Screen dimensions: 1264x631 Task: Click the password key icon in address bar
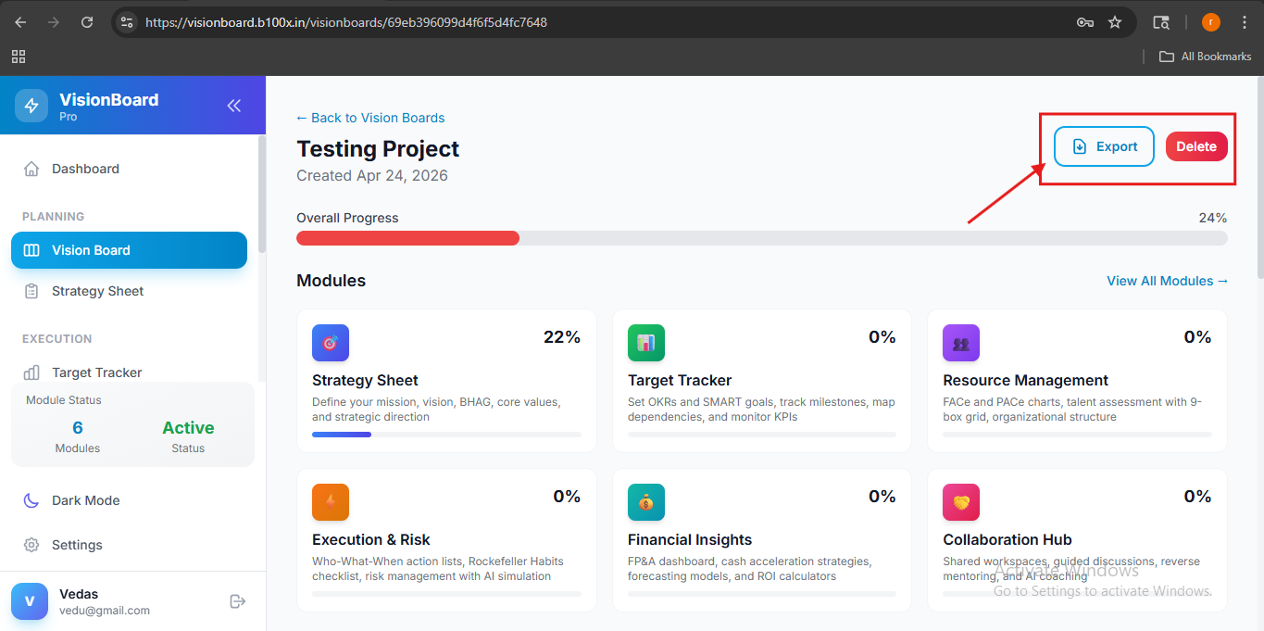[1085, 22]
